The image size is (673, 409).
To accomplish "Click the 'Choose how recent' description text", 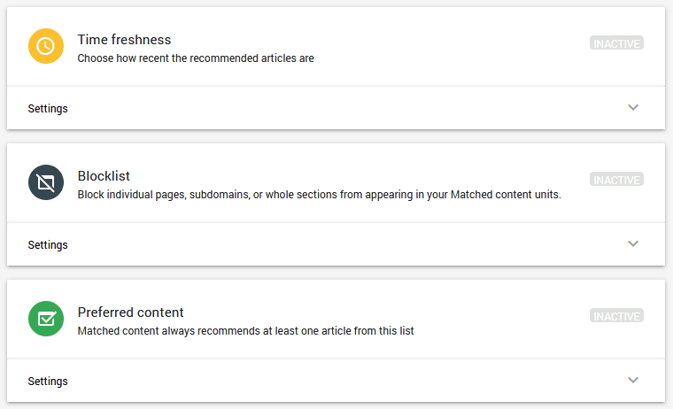I will [x=196, y=58].
